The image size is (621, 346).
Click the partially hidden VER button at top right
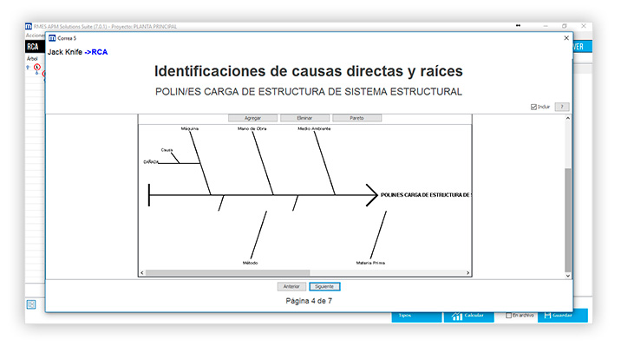pyautogui.click(x=582, y=47)
